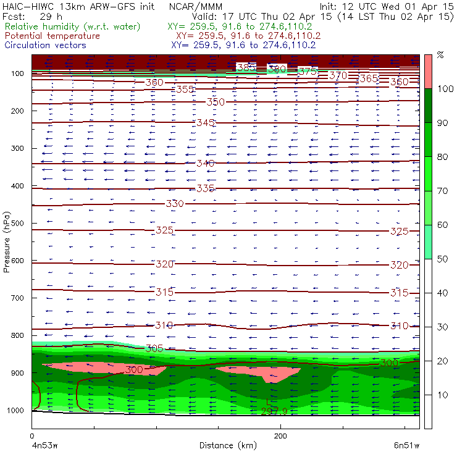
Task: Click the '370' contour label
Action: coord(338,76)
